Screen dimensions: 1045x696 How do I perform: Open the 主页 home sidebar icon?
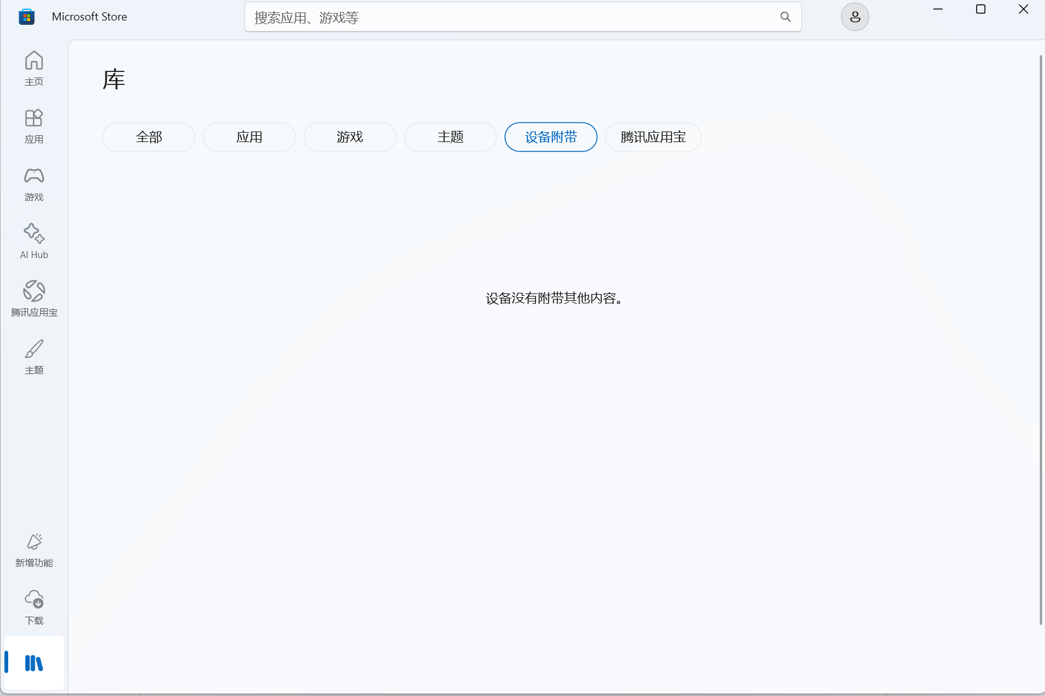tap(34, 68)
